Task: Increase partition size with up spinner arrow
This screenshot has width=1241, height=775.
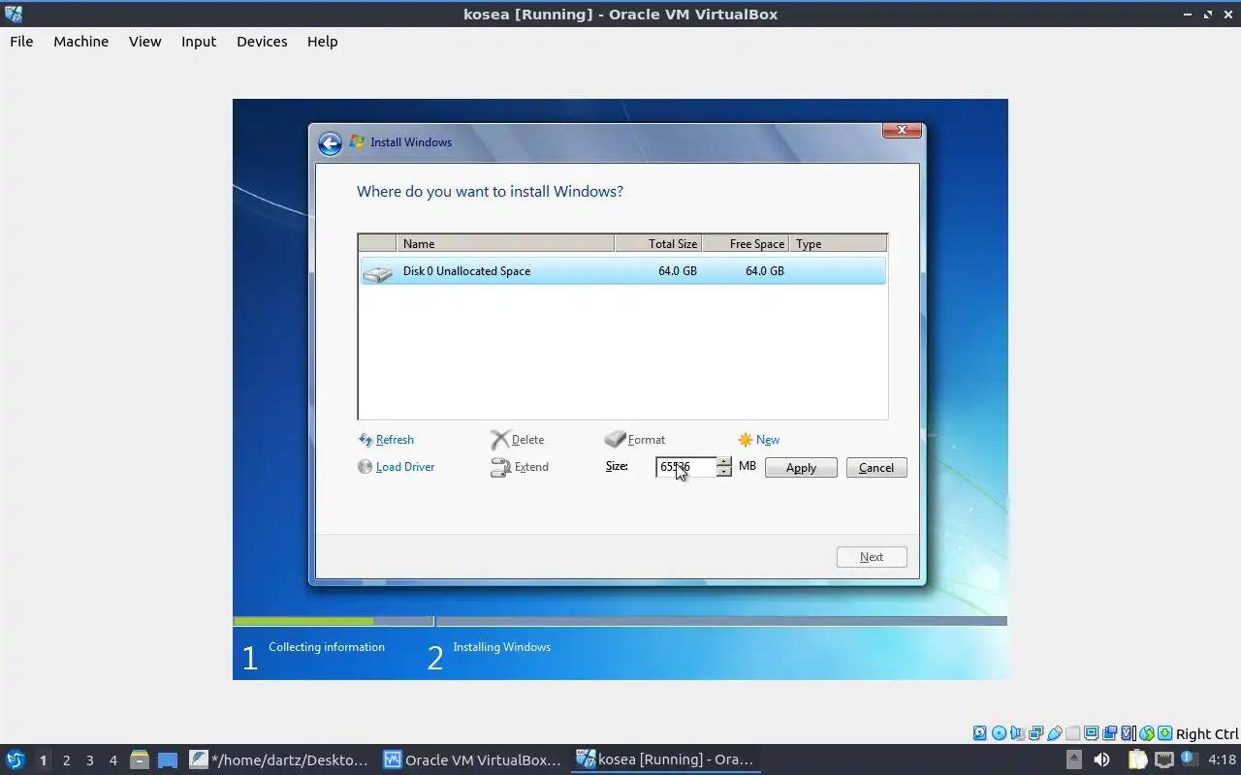Action: coord(724,462)
